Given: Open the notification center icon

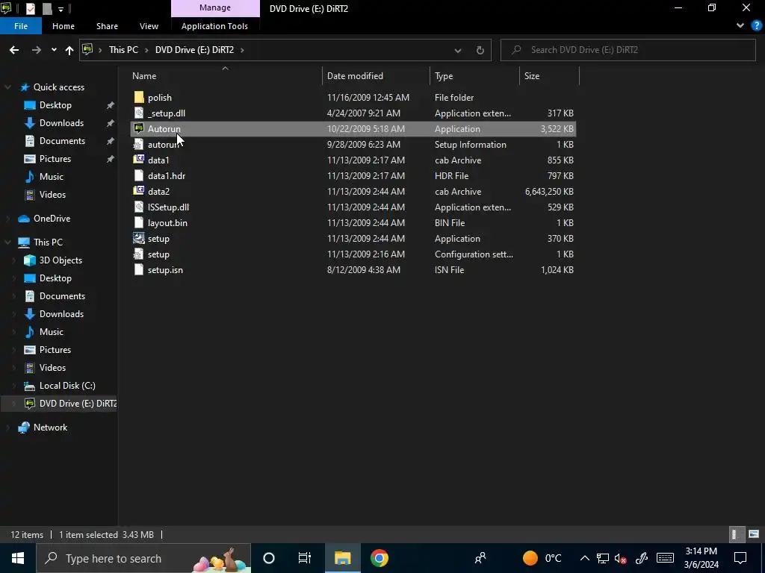Looking at the screenshot, I should pyautogui.click(x=740, y=558).
